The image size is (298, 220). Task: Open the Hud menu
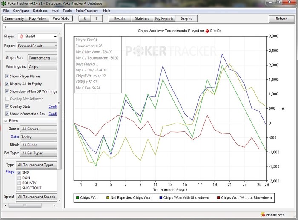[55, 11]
